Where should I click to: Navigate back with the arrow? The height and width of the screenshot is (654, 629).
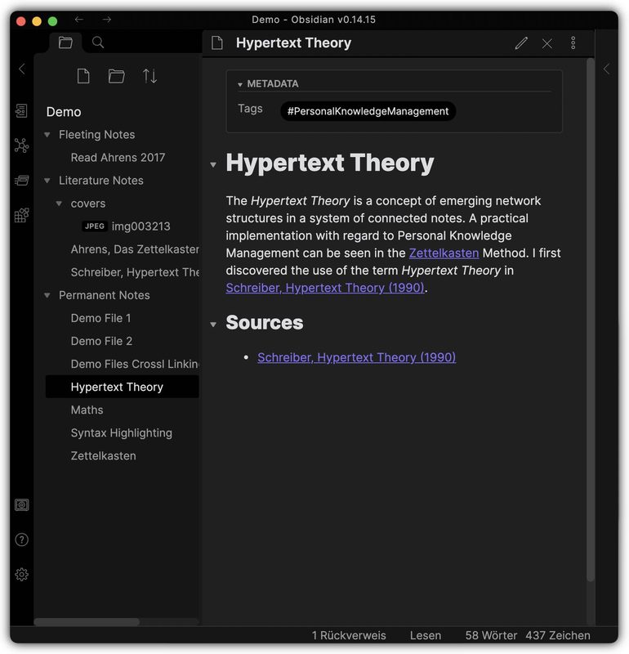(x=79, y=19)
